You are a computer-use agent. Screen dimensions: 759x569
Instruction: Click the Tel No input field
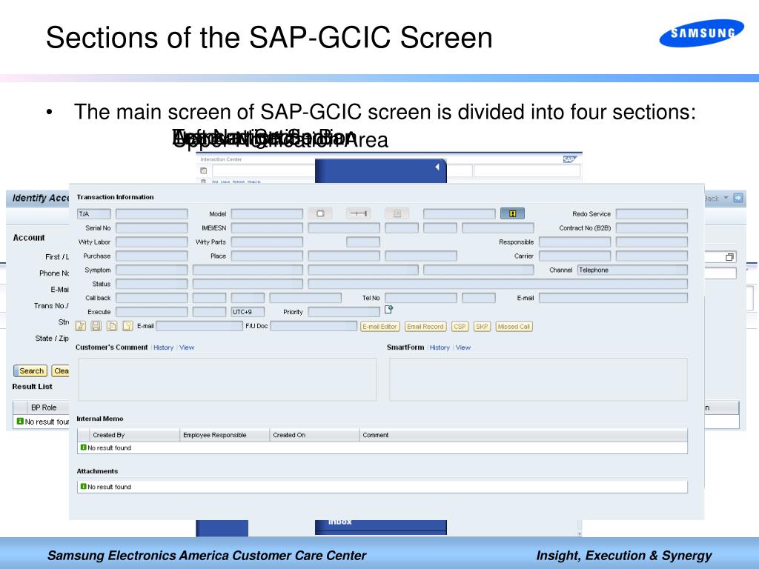click(x=421, y=298)
